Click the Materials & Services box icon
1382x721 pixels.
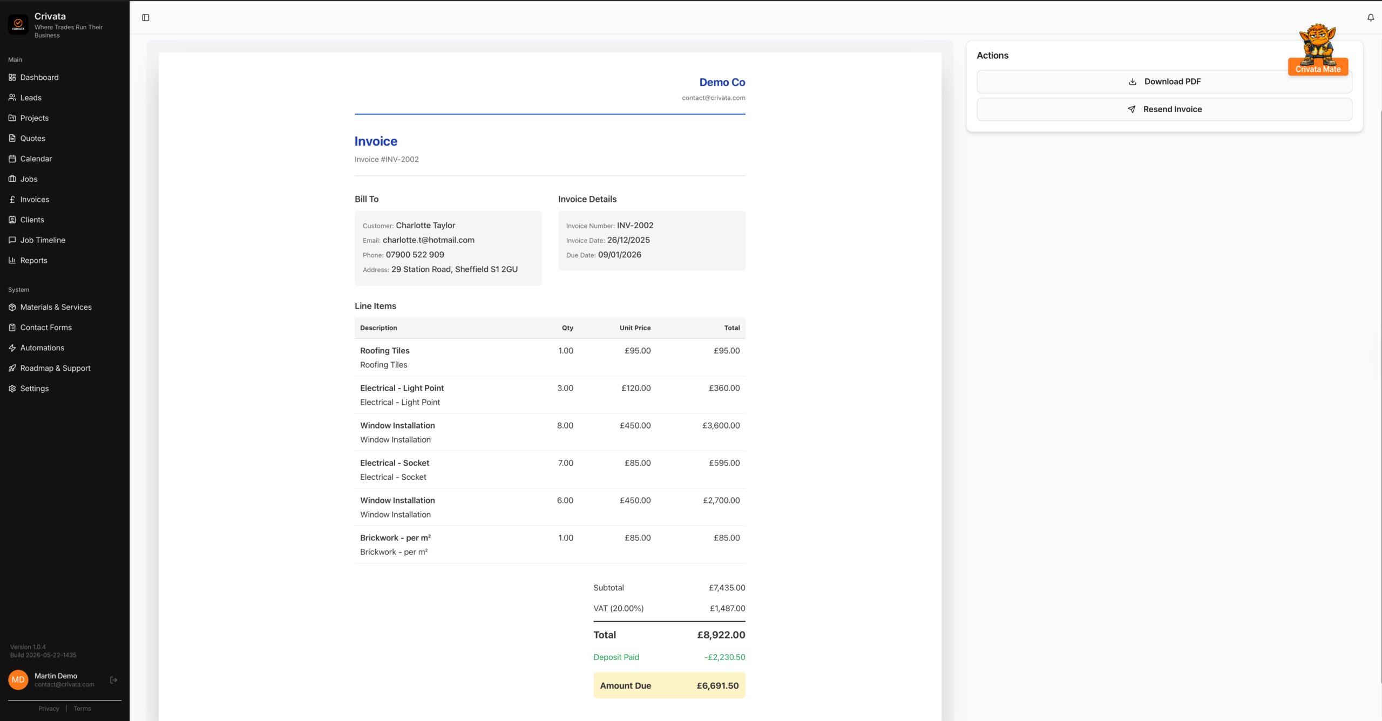[x=12, y=307]
